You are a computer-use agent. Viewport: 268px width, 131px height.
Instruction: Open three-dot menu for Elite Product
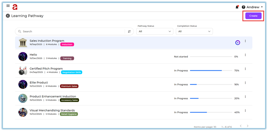pyautogui.click(x=245, y=83)
